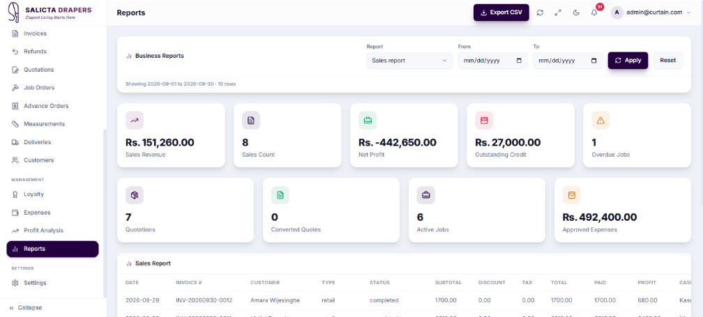Click the Export CSV button
Image resolution: width=703 pixels, height=317 pixels.
click(501, 13)
